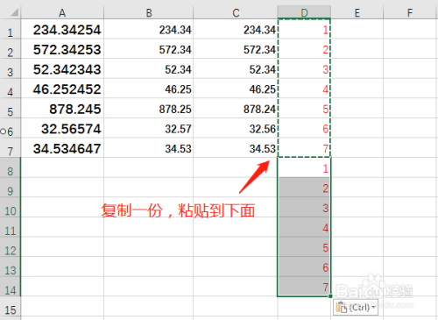Screen dimensions: 438x320
Task: Select row 3 header
Action: click(11, 69)
